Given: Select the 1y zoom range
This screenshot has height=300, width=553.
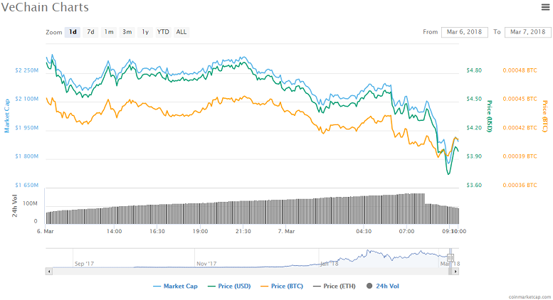Looking at the screenshot, I should (145, 32).
